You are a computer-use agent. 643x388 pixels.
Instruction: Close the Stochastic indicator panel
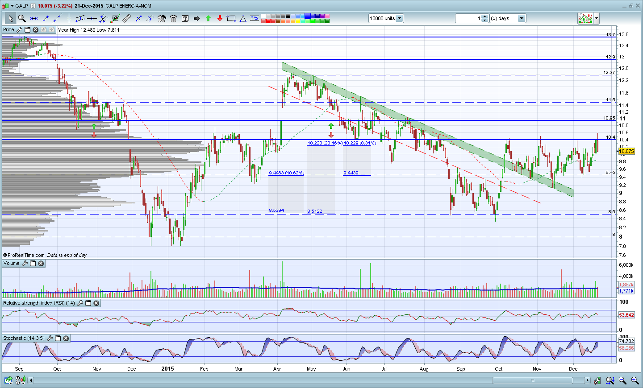(x=66, y=338)
